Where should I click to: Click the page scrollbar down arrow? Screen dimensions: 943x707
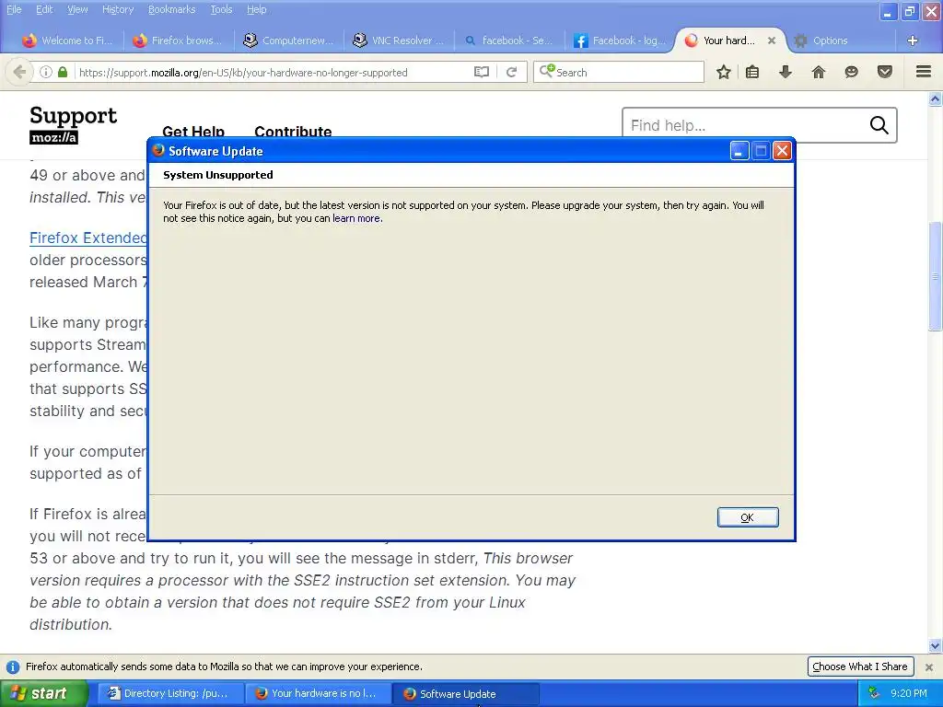point(935,645)
